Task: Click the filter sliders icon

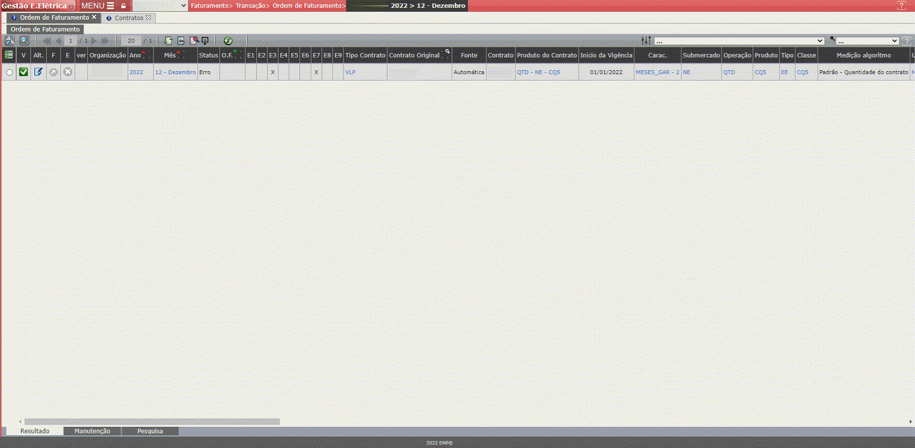Action: pos(646,41)
